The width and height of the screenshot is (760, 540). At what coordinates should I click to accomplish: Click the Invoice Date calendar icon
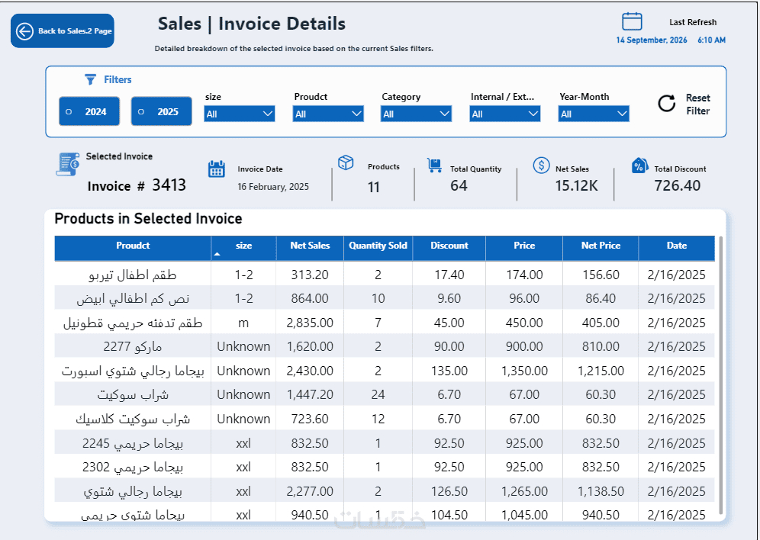point(217,169)
